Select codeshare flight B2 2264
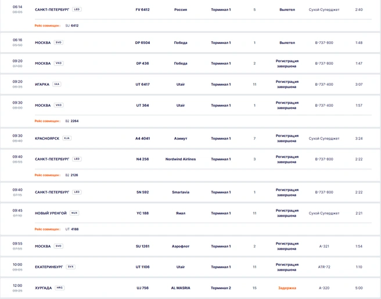 click(x=72, y=121)
